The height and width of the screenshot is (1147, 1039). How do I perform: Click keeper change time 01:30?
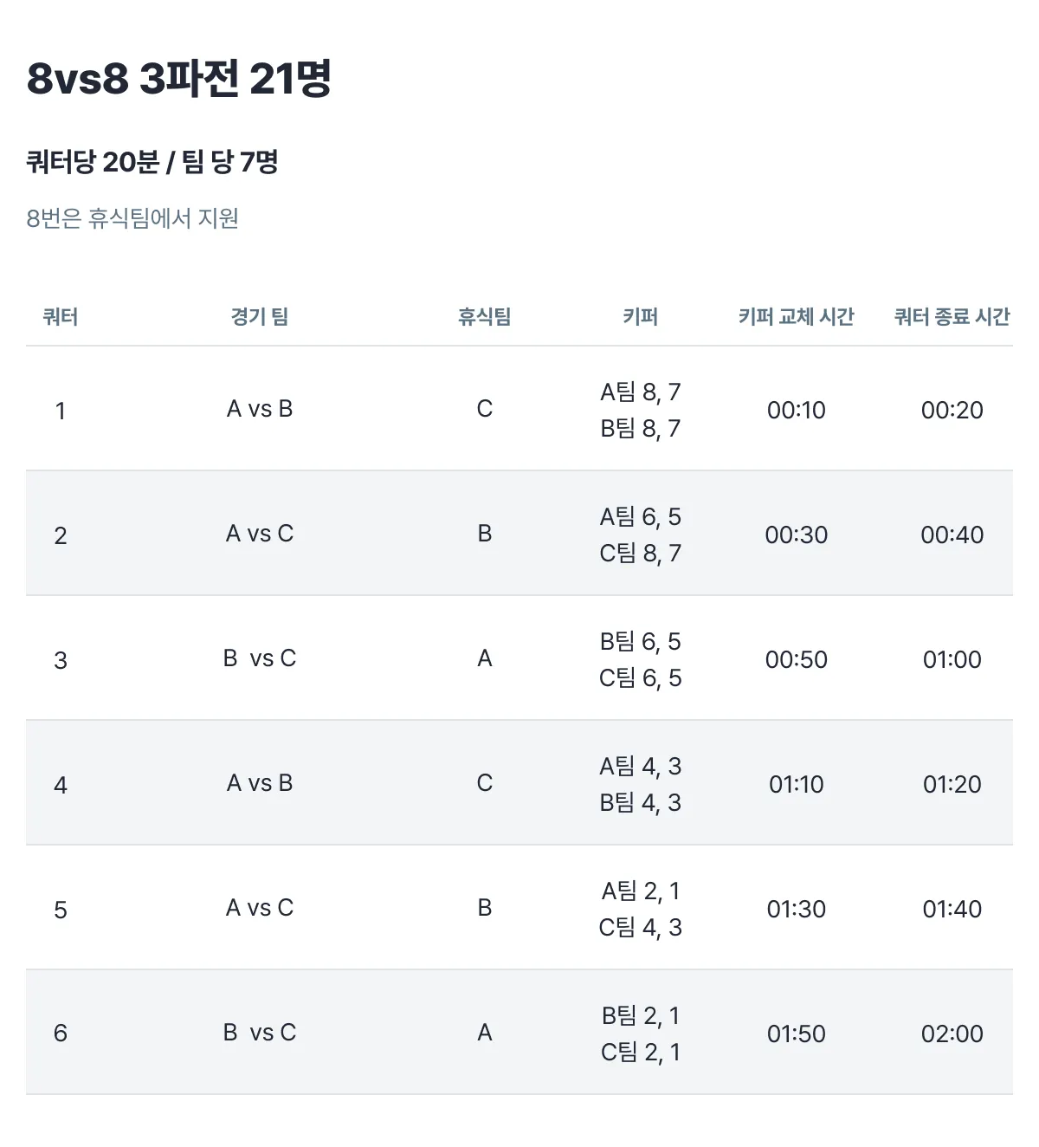click(x=797, y=909)
